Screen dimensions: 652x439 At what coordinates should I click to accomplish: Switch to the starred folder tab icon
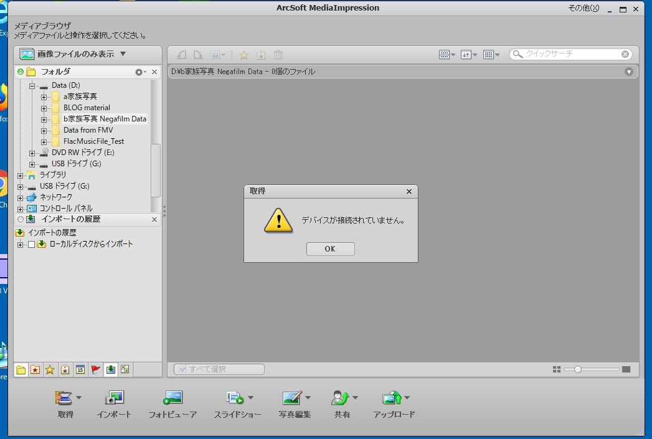35,369
